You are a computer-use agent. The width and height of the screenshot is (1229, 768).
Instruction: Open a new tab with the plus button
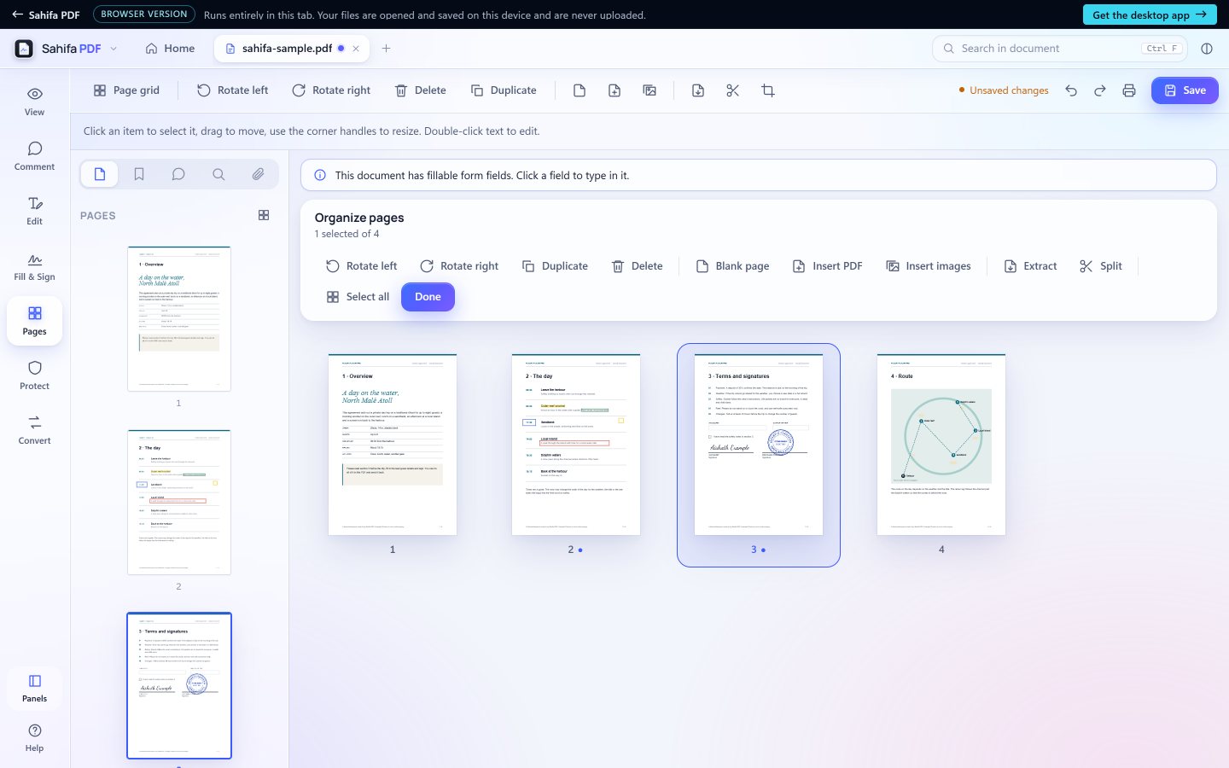(x=386, y=49)
